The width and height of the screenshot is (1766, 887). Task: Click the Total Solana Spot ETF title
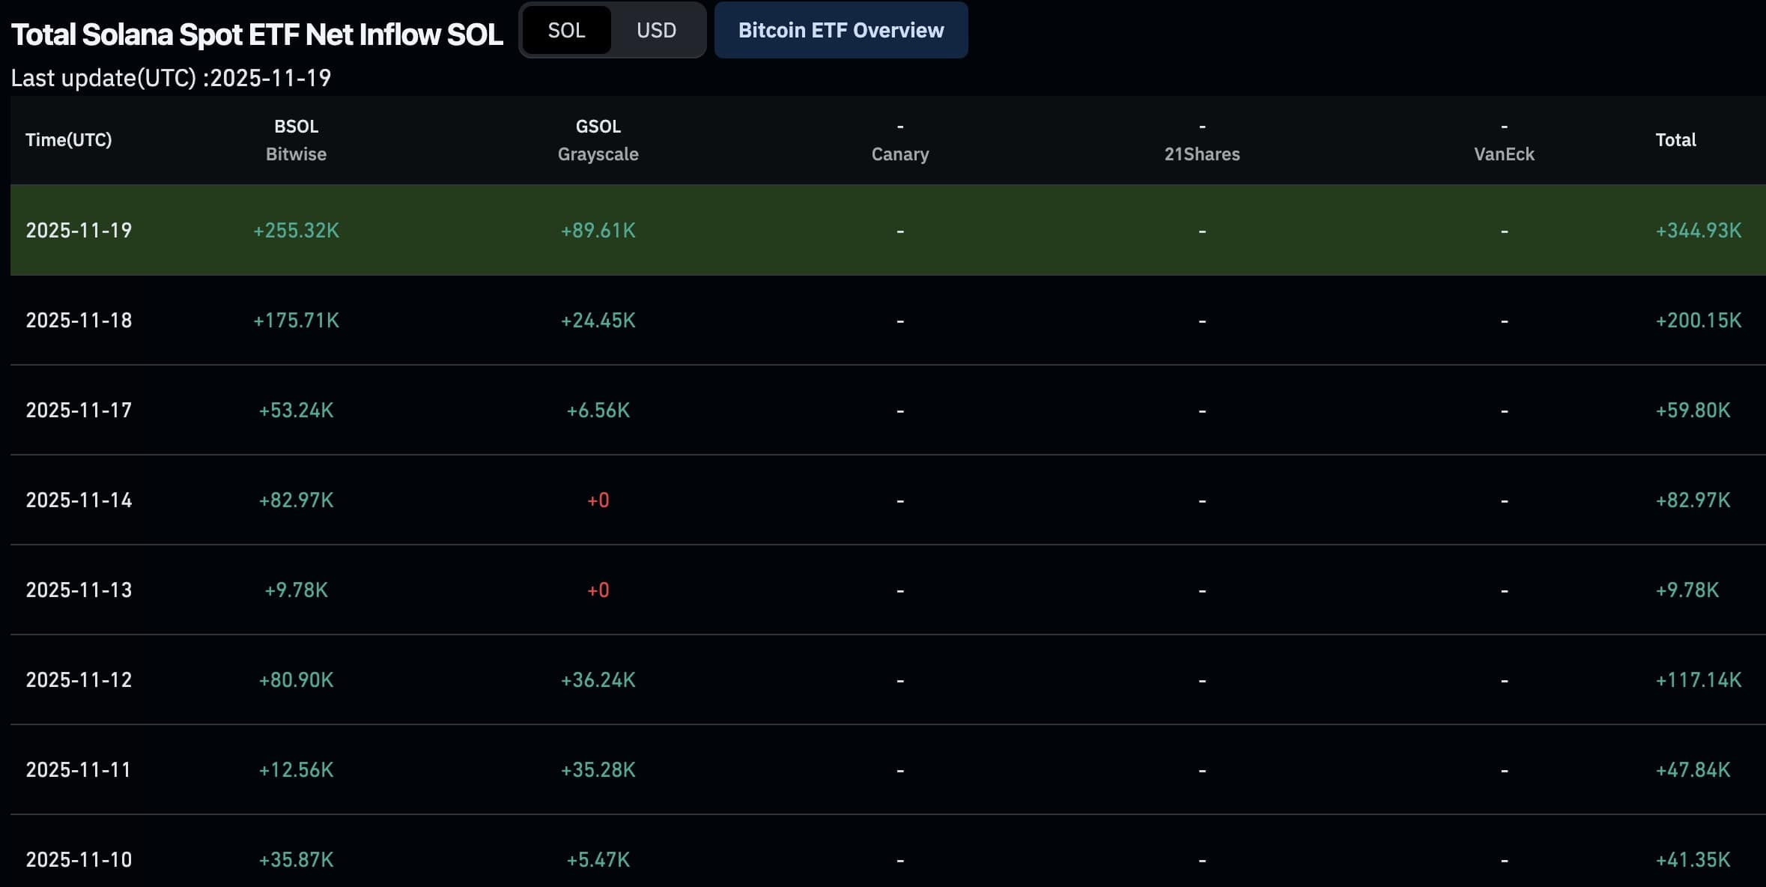[257, 34]
